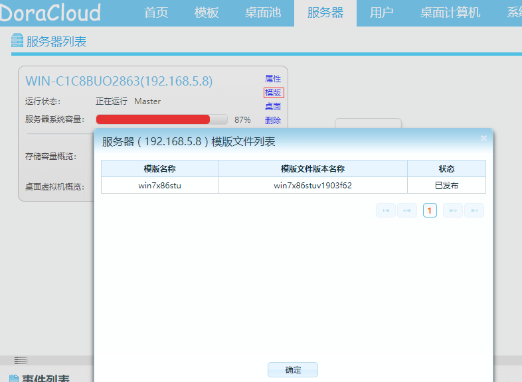The height and width of the screenshot is (382, 522).
Task: Open the 桌面 link for server
Action: [273, 106]
